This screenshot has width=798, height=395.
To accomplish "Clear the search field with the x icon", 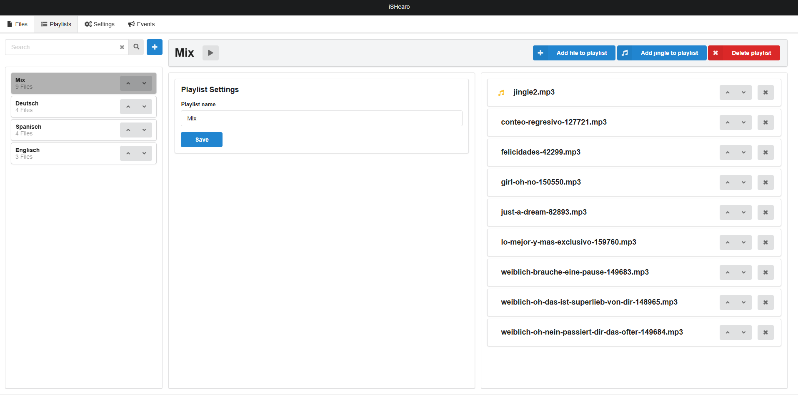I will 122,47.
